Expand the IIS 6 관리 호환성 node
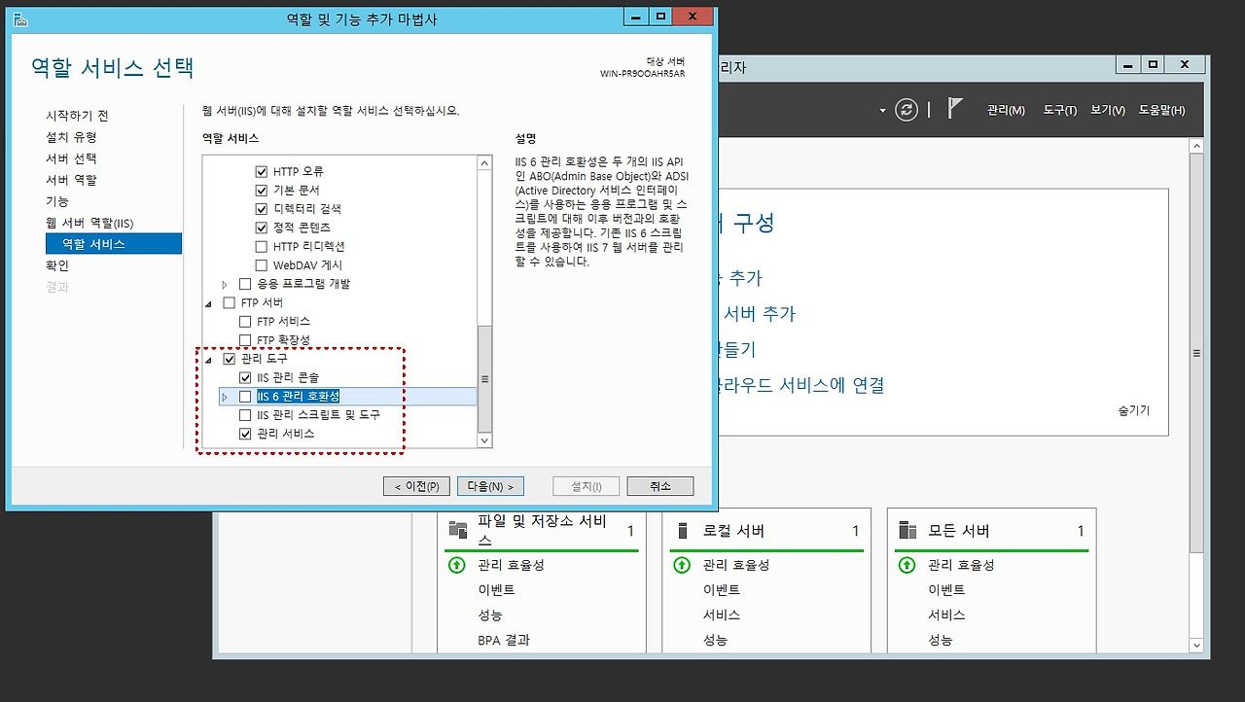The width and height of the screenshot is (1245, 702). [225, 397]
